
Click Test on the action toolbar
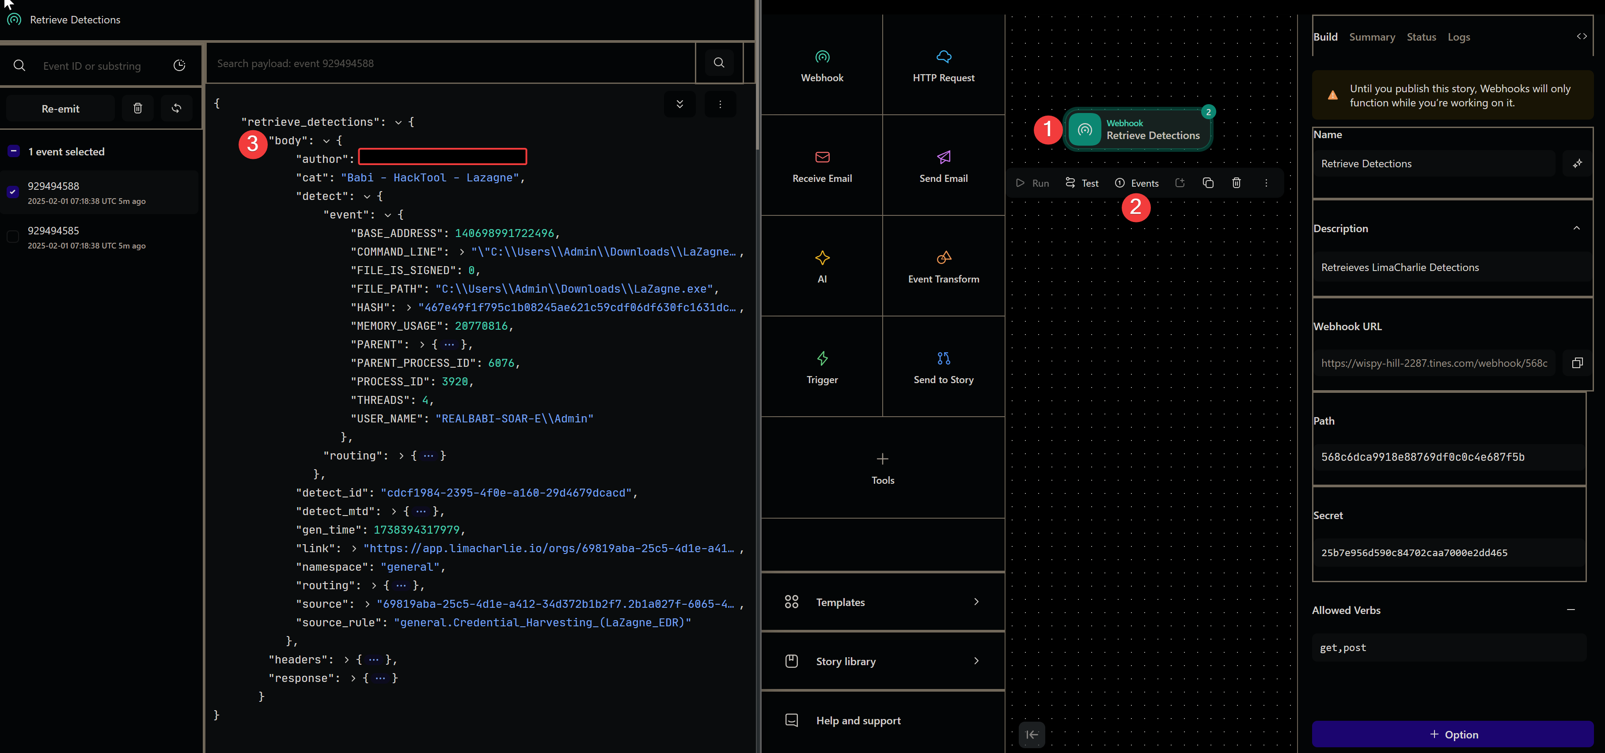[x=1081, y=183]
